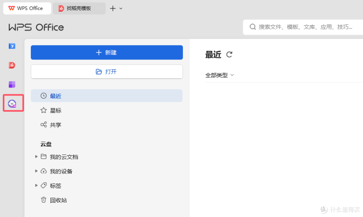363x217 pixels.
Task: Open the WPS AI assistant icon
Action: (12, 103)
